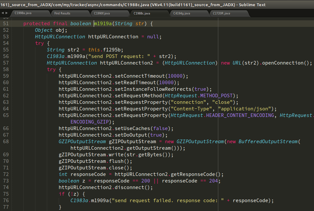Click line number 58 in the gutter
The height and width of the screenshot is (211, 314).
click(6, 69)
